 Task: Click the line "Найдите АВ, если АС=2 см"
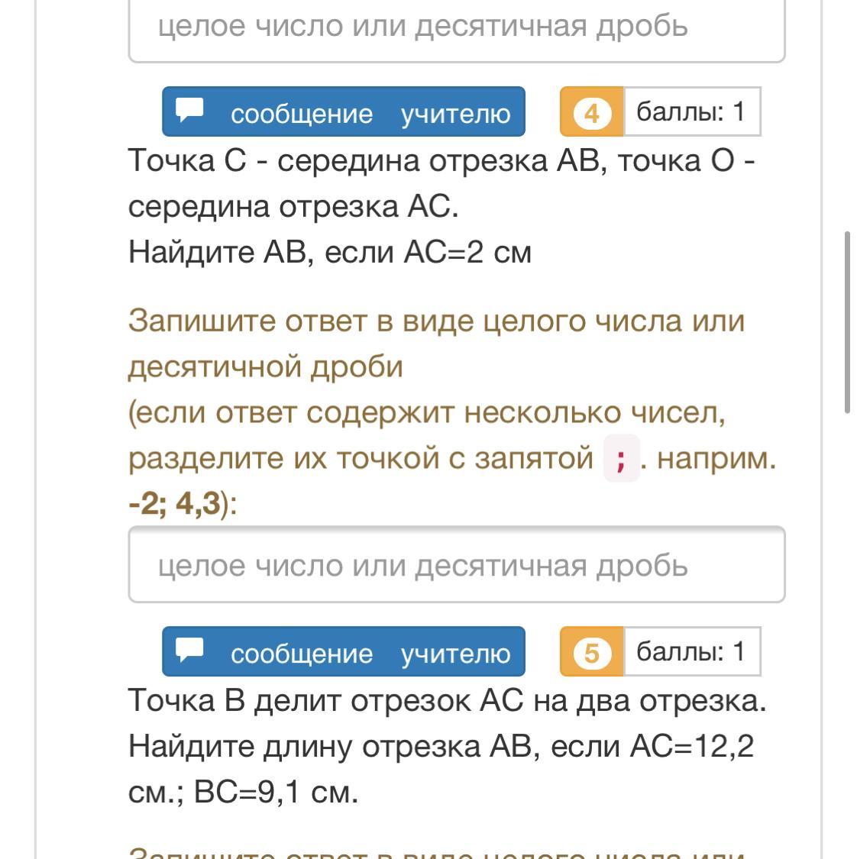(x=329, y=251)
